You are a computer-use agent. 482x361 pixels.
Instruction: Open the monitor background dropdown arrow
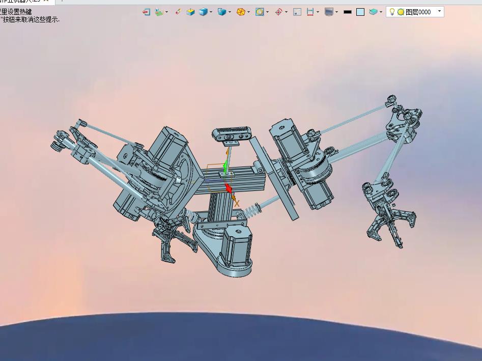coord(337,12)
